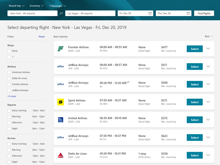Click the Delta Air Lines red logo
This screenshot has height=165, width=220.
point(60,155)
